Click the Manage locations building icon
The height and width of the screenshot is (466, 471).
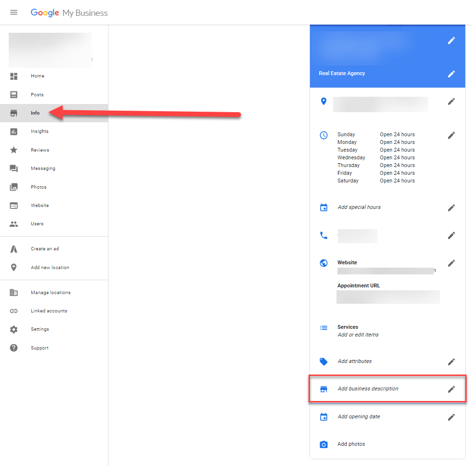(14, 292)
